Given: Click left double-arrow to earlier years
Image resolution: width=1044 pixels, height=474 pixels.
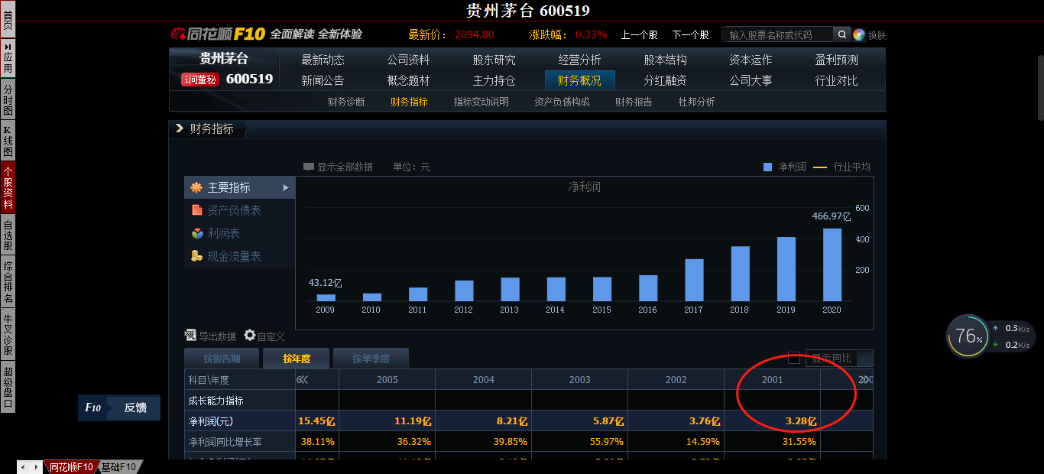Looking at the screenshot, I should (x=303, y=380).
